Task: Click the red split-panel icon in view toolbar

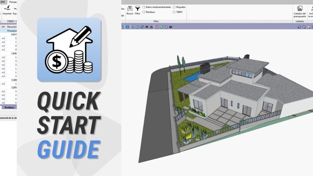Action: [x=157, y=27]
